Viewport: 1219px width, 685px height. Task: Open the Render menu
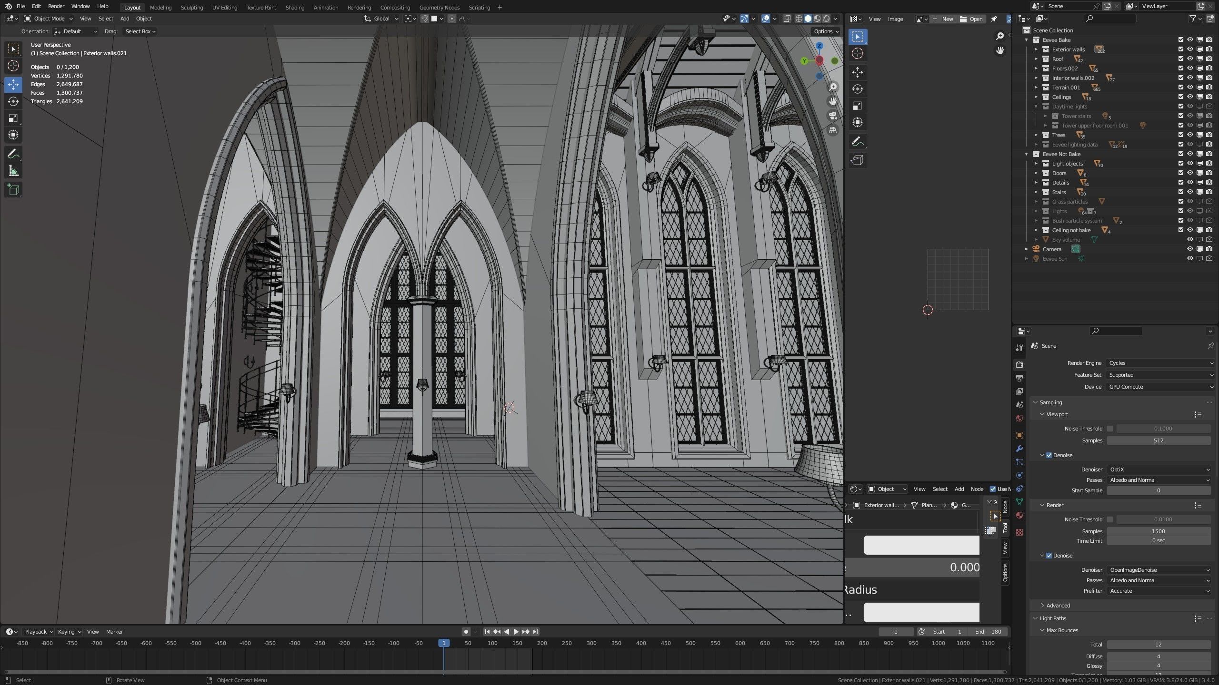(56, 6)
